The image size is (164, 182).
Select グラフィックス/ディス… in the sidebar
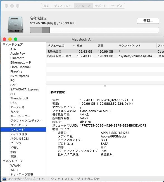[27, 121]
